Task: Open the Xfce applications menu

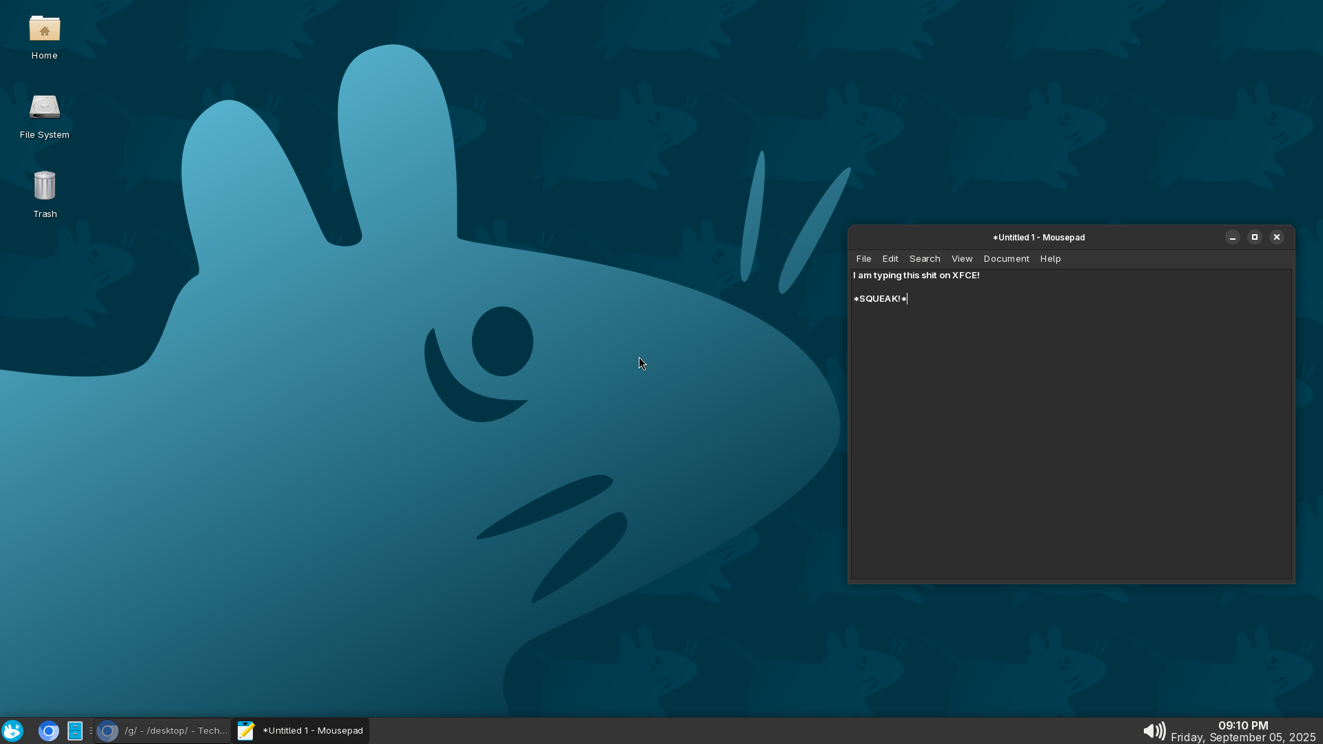Action: (x=12, y=731)
